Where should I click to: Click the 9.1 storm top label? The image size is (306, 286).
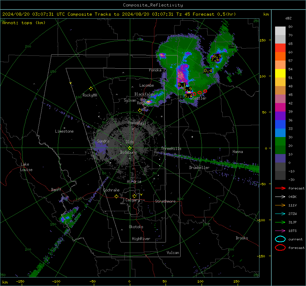[x=182, y=85]
